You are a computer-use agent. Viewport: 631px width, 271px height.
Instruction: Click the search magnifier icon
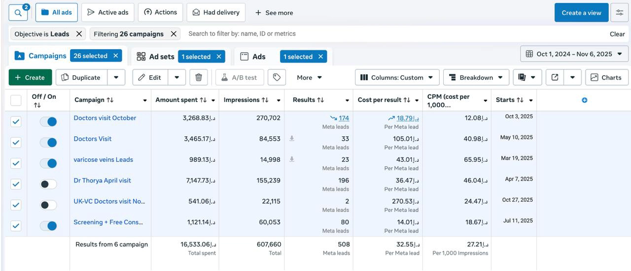[x=18, y=13]
